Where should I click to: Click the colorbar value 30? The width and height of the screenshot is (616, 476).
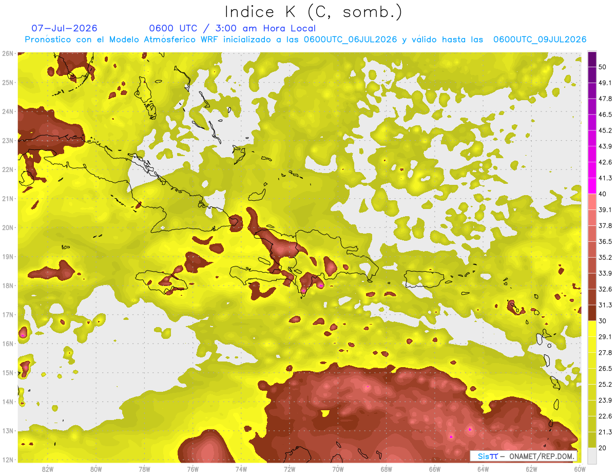603,321
